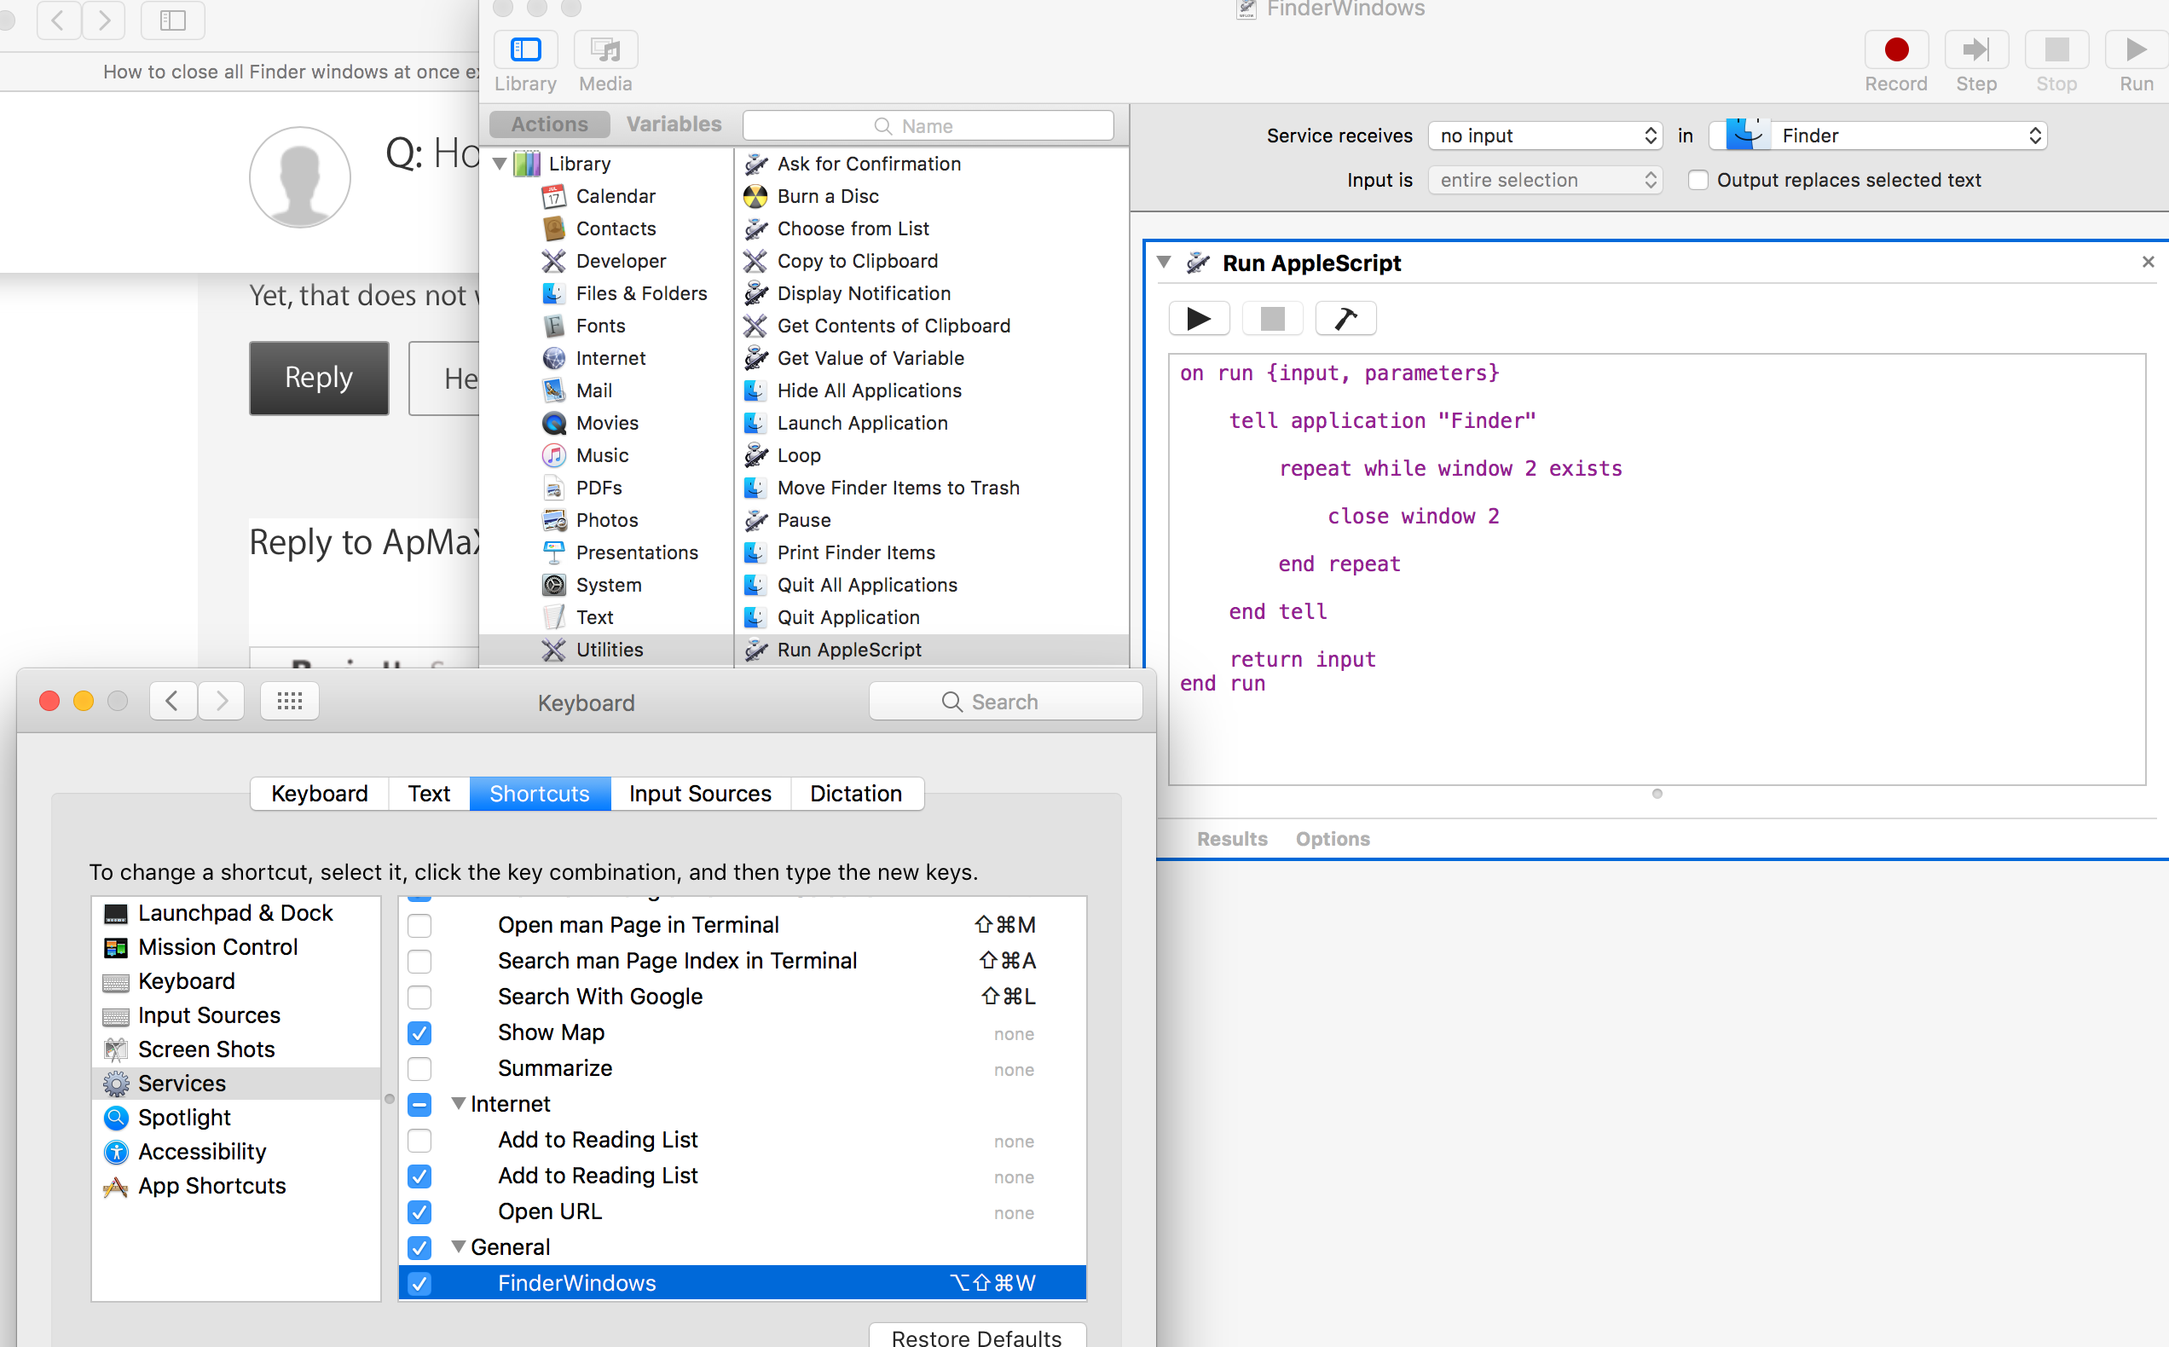The width and height of the screenshot is (2169, 1347).
Task: Run the AppleScript with play button
Action: point(1199,318)
